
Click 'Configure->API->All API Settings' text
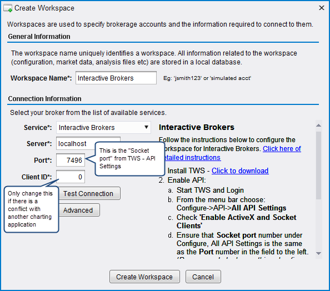tap(231, 208)
